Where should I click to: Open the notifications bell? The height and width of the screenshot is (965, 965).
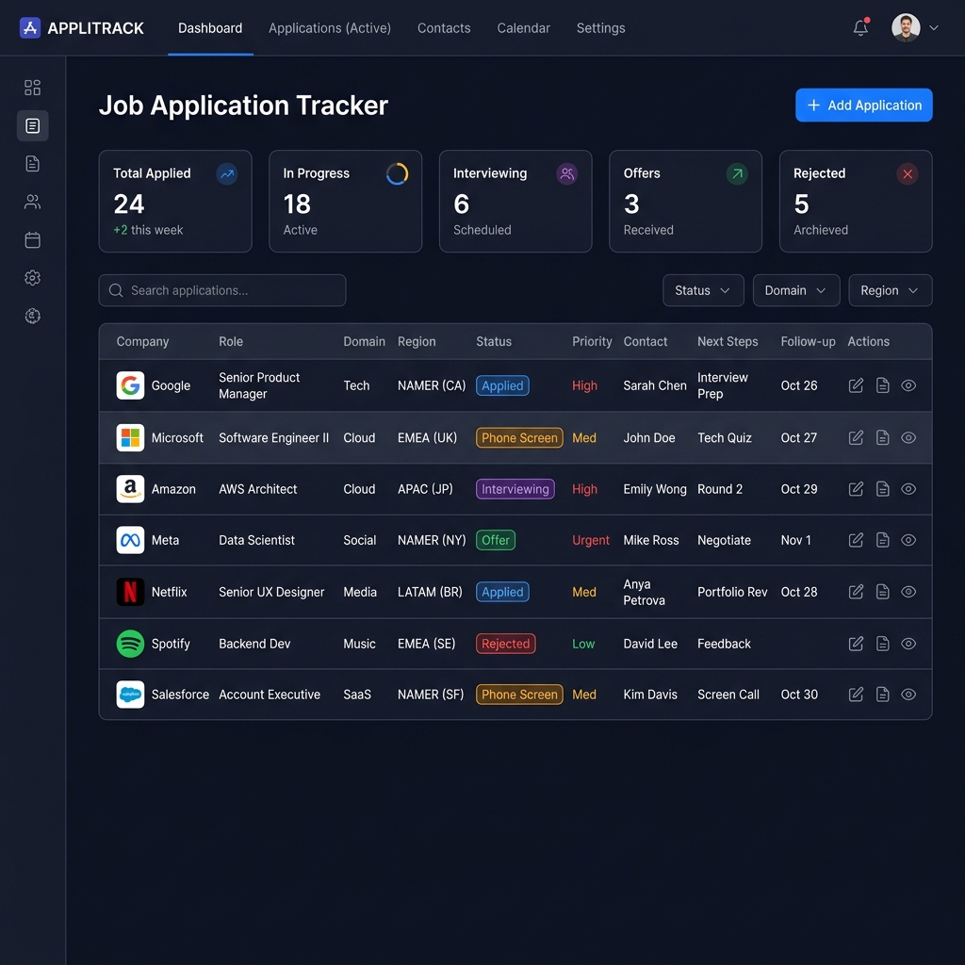(x=860, y=27)
